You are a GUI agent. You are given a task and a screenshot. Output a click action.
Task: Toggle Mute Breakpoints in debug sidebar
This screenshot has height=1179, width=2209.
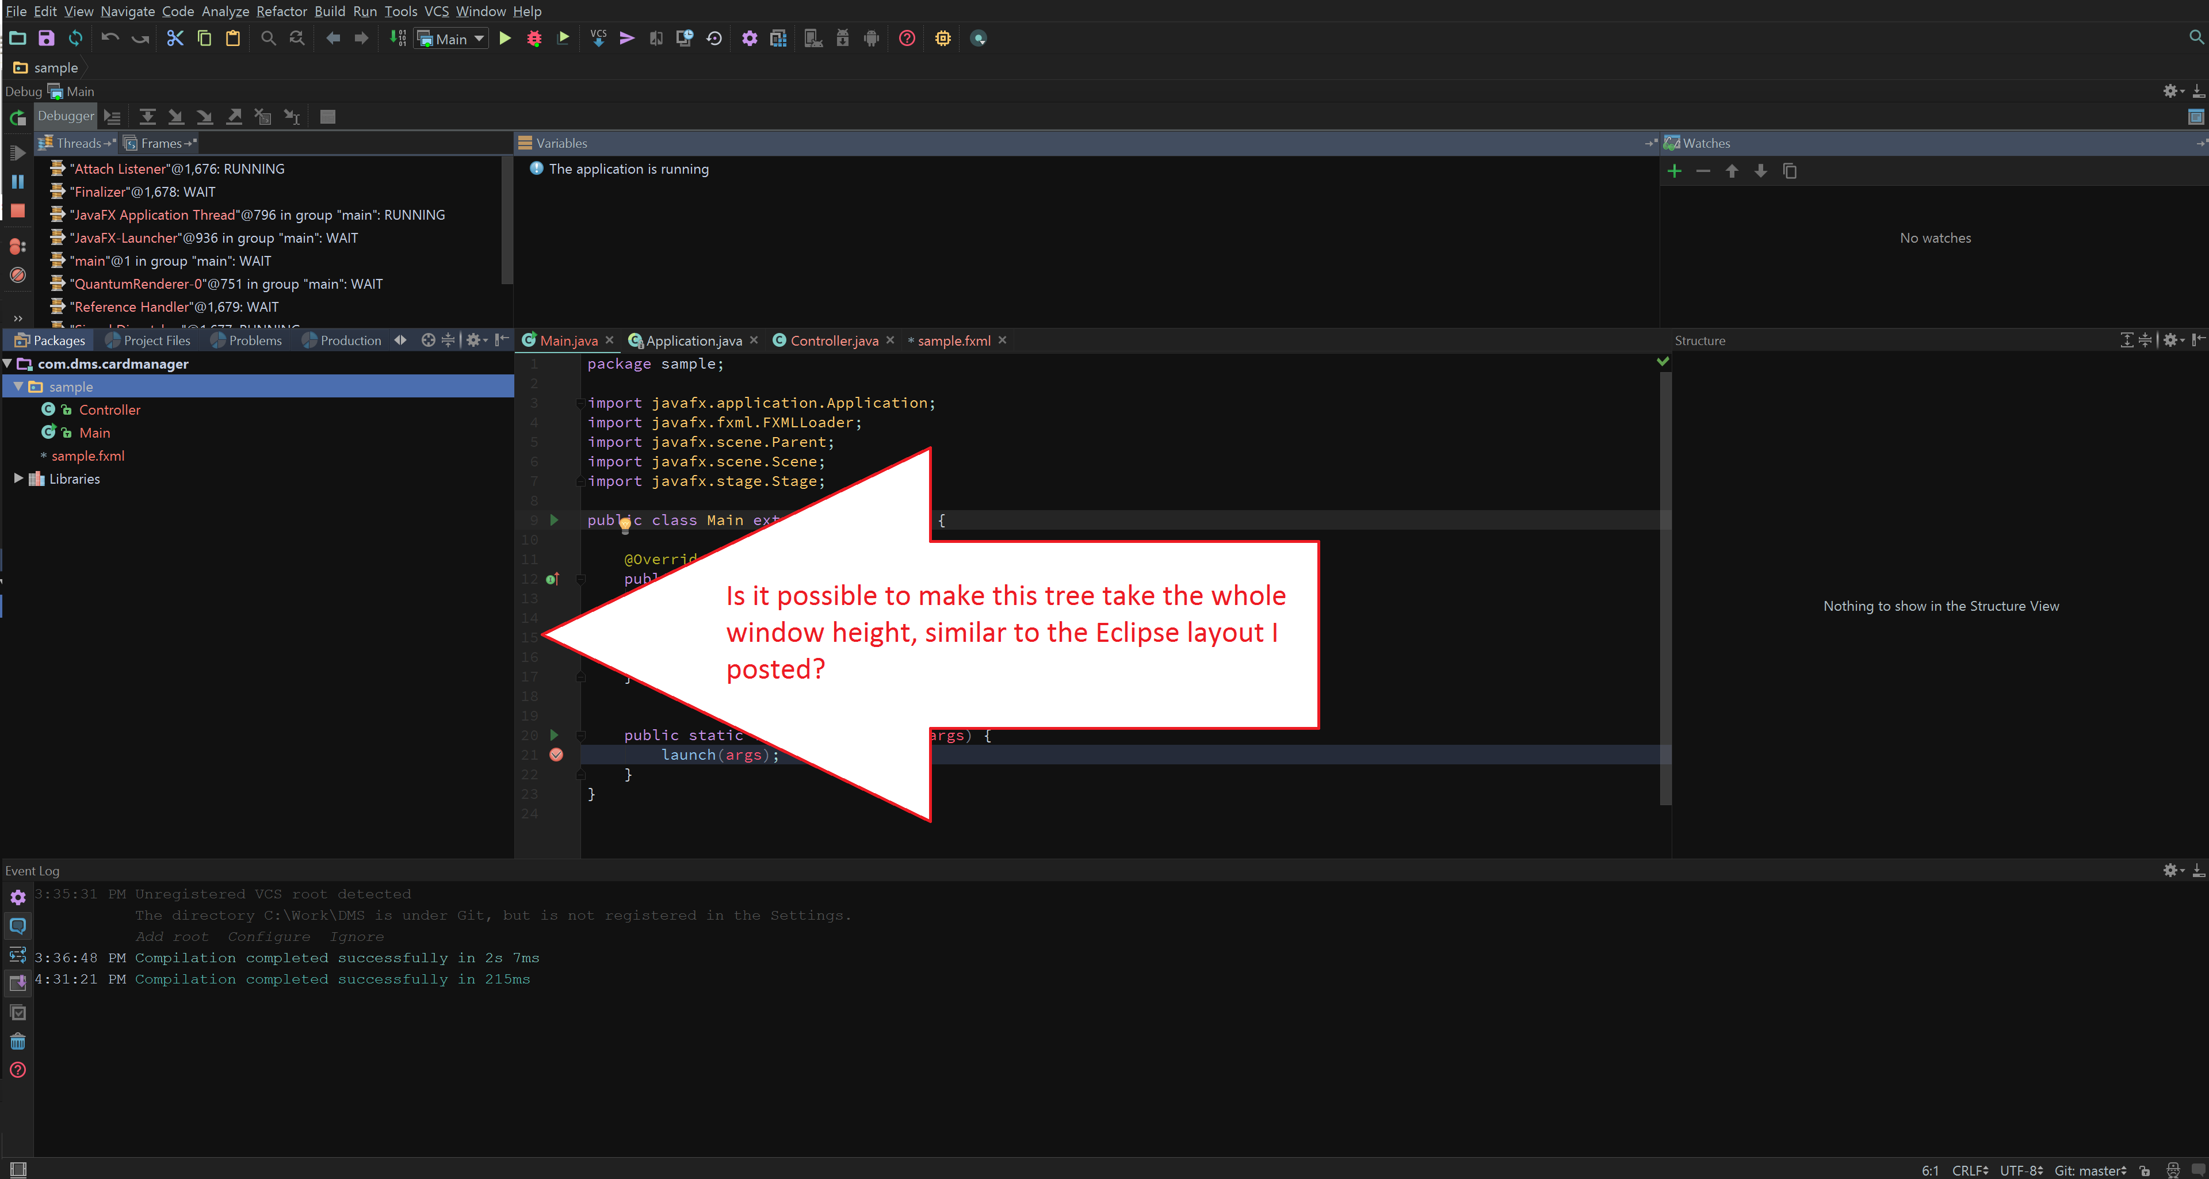tap(17, 275)
